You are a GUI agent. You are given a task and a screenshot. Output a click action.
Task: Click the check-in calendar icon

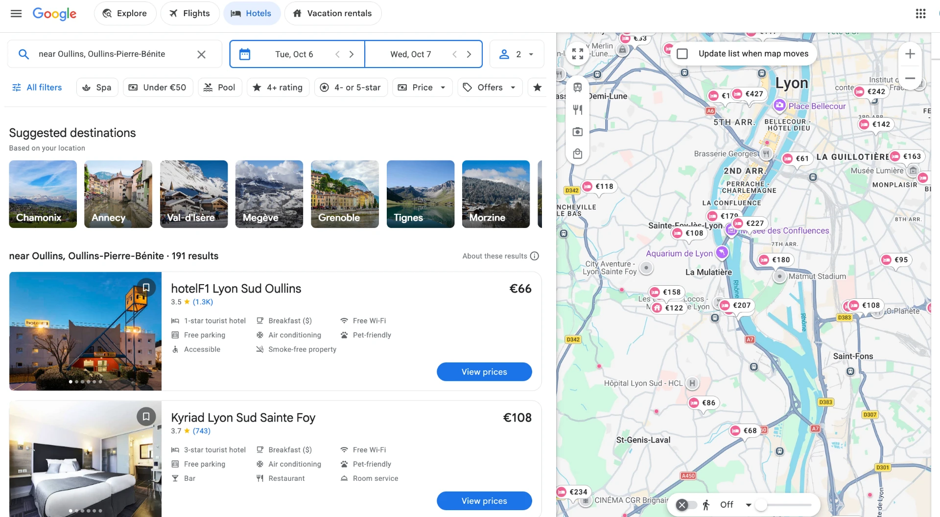(245, 54)
